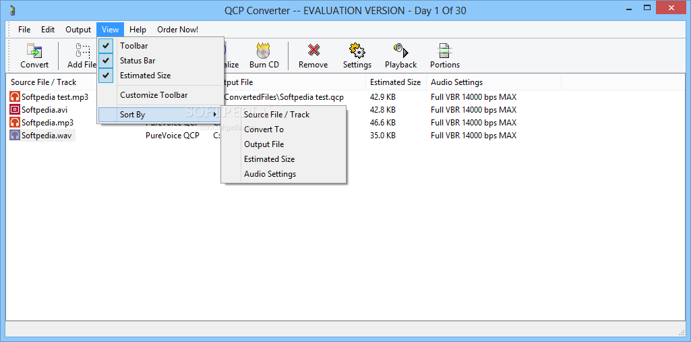691x342 pixels.
Task: Click the Order Now! menu
Action: pyautogui.click(x=177, y=30)
